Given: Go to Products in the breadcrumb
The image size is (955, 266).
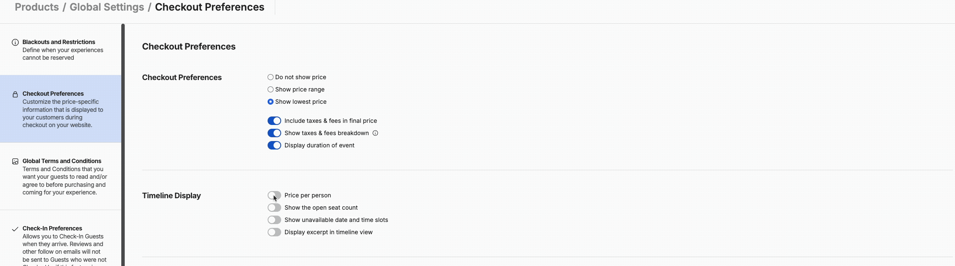Looking at the screenshot, I should point(37,7).
